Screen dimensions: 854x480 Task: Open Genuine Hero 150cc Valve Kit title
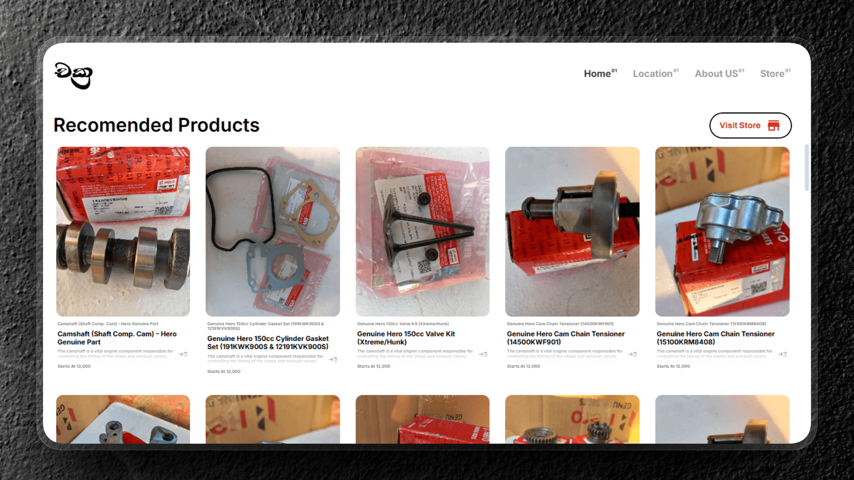coord(406,338)
